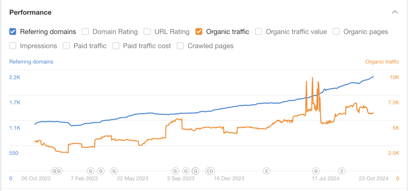
Task: Select the Organic pages checkbox
Action: [x=336, y=32]
